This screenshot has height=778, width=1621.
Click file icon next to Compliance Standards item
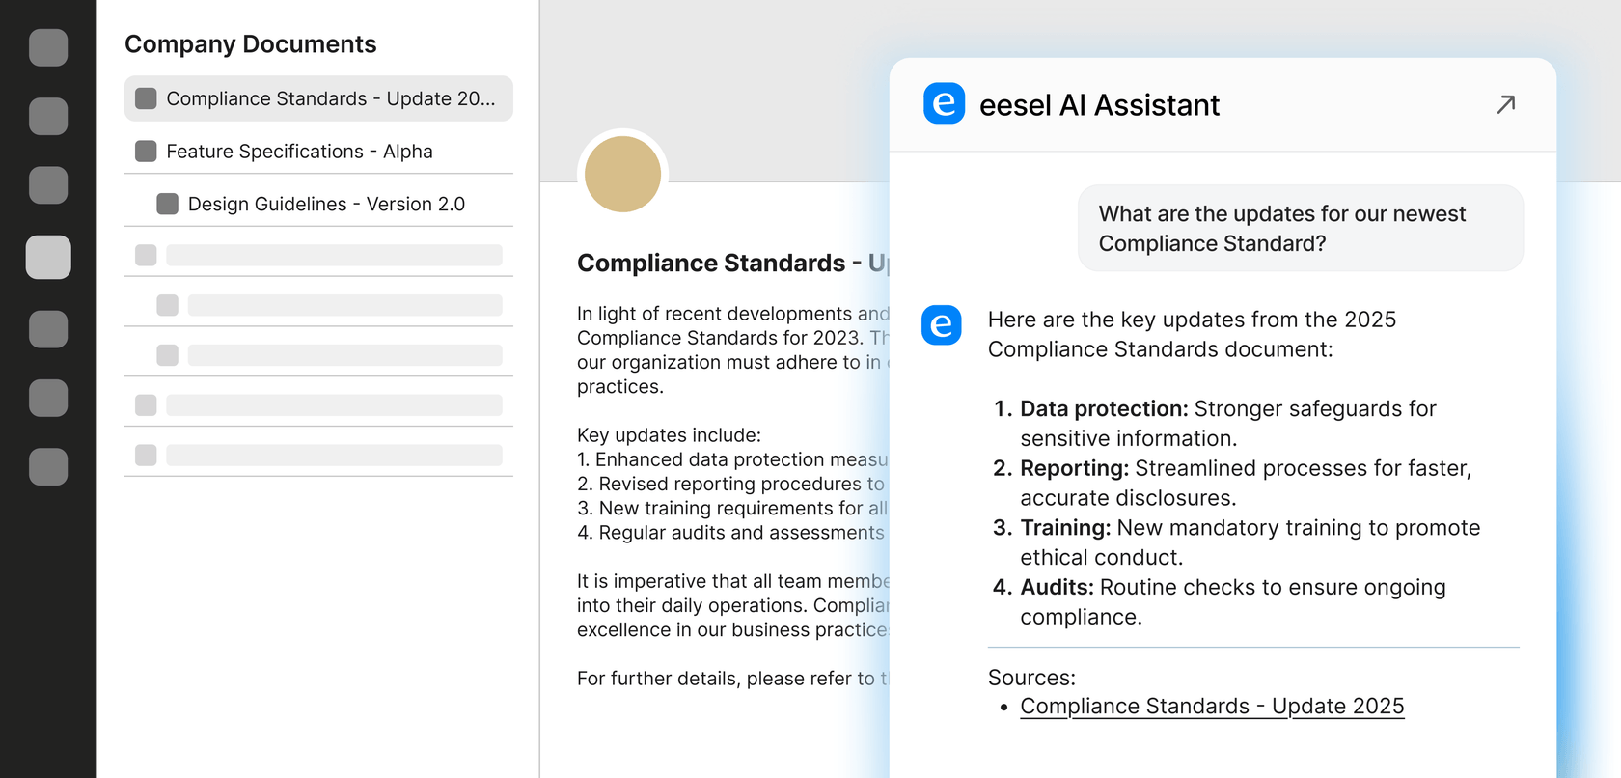click(146, 98)
